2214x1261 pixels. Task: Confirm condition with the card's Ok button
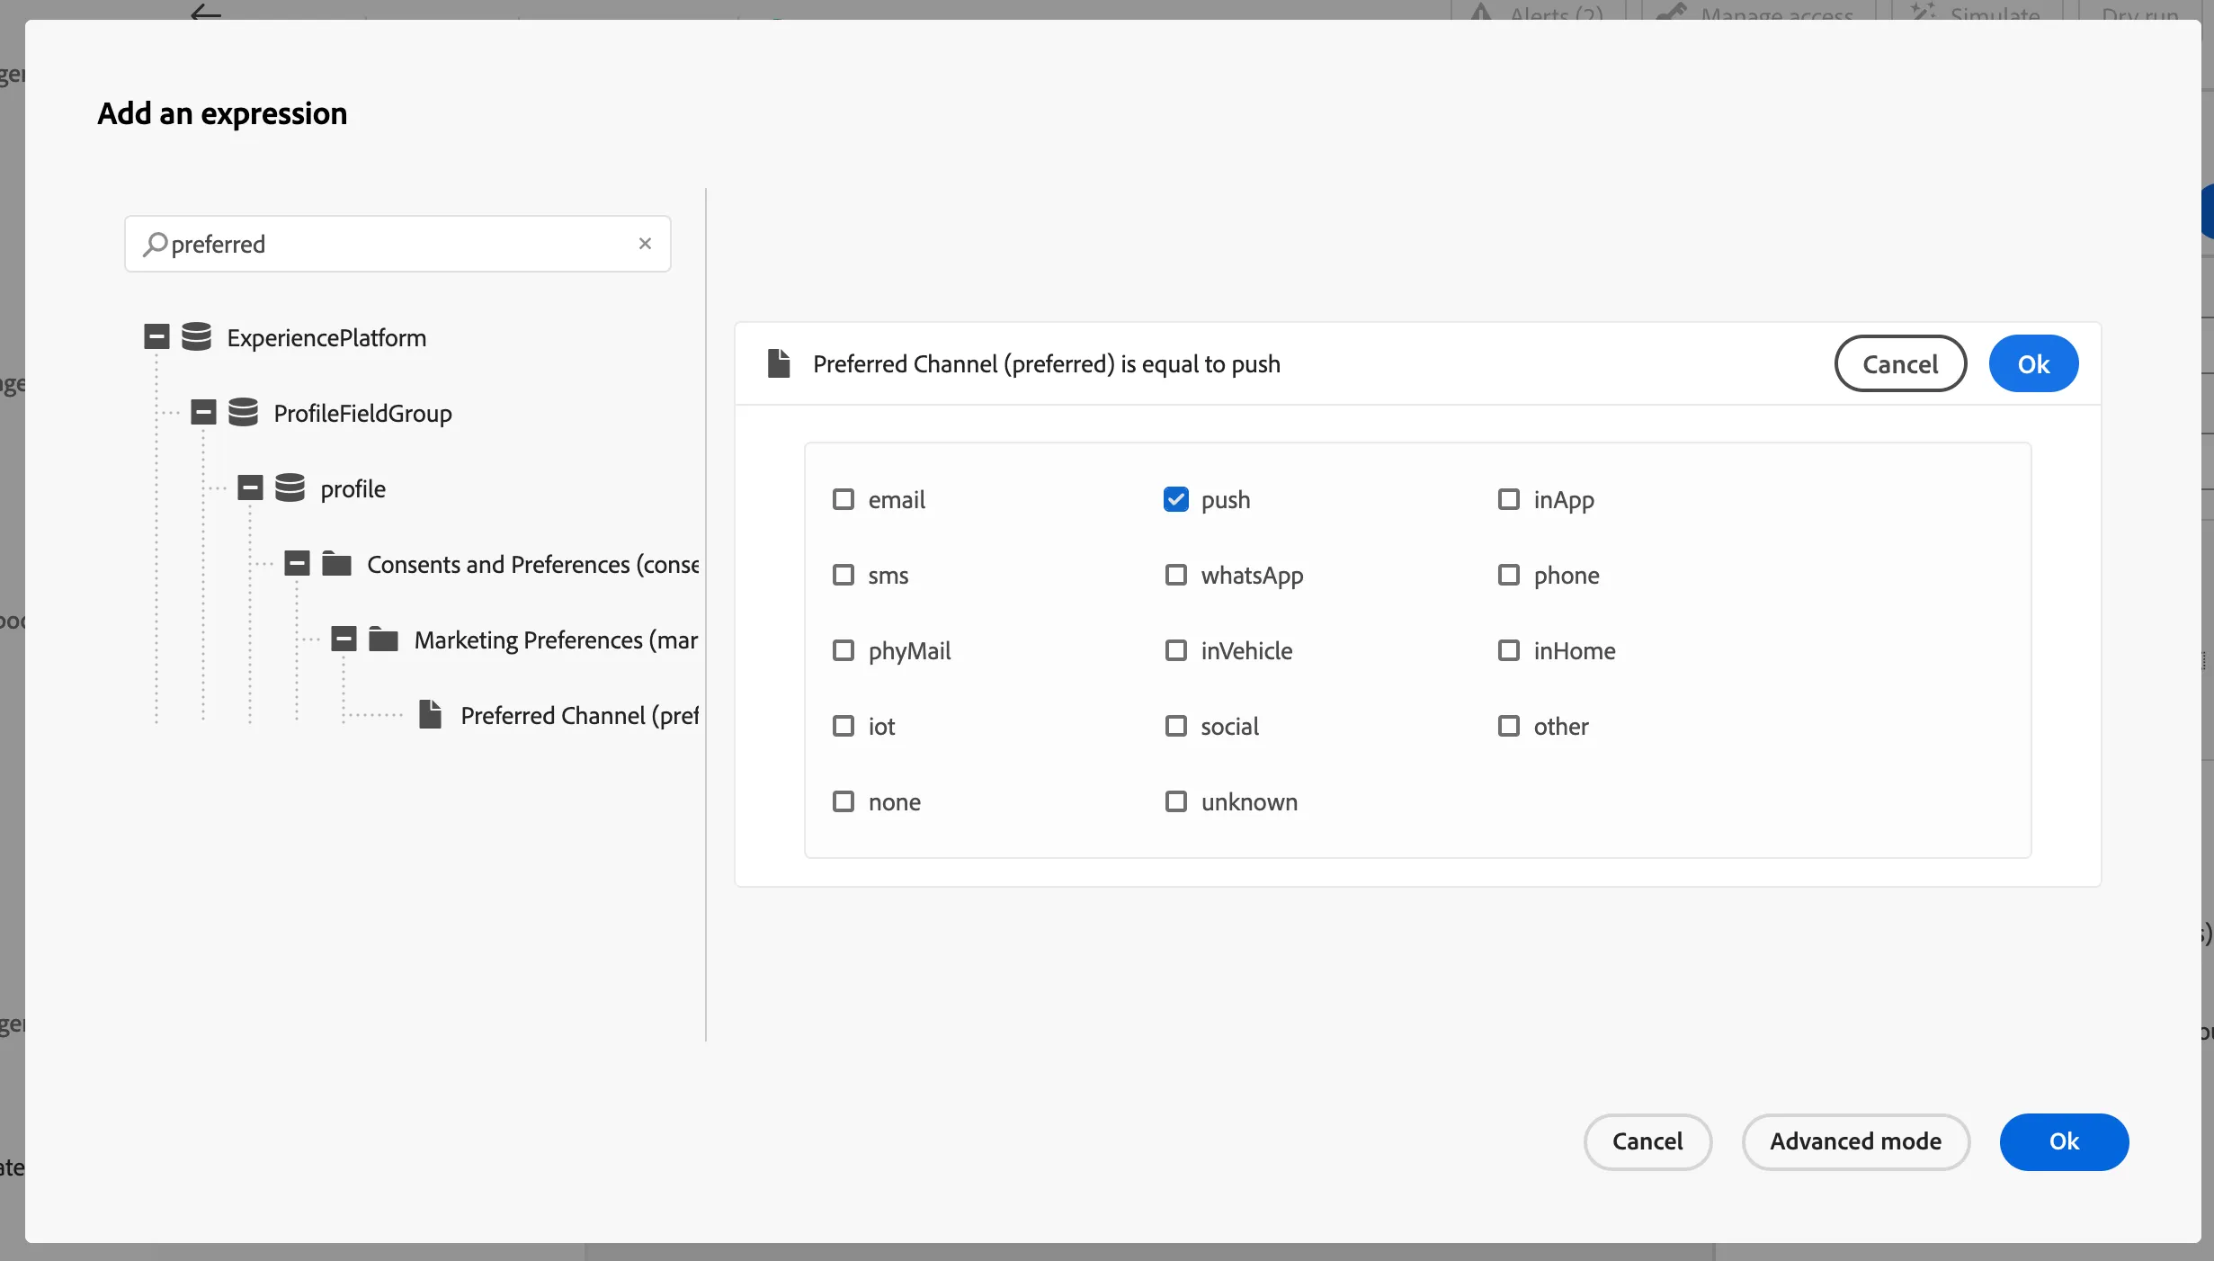point(2033,363)
